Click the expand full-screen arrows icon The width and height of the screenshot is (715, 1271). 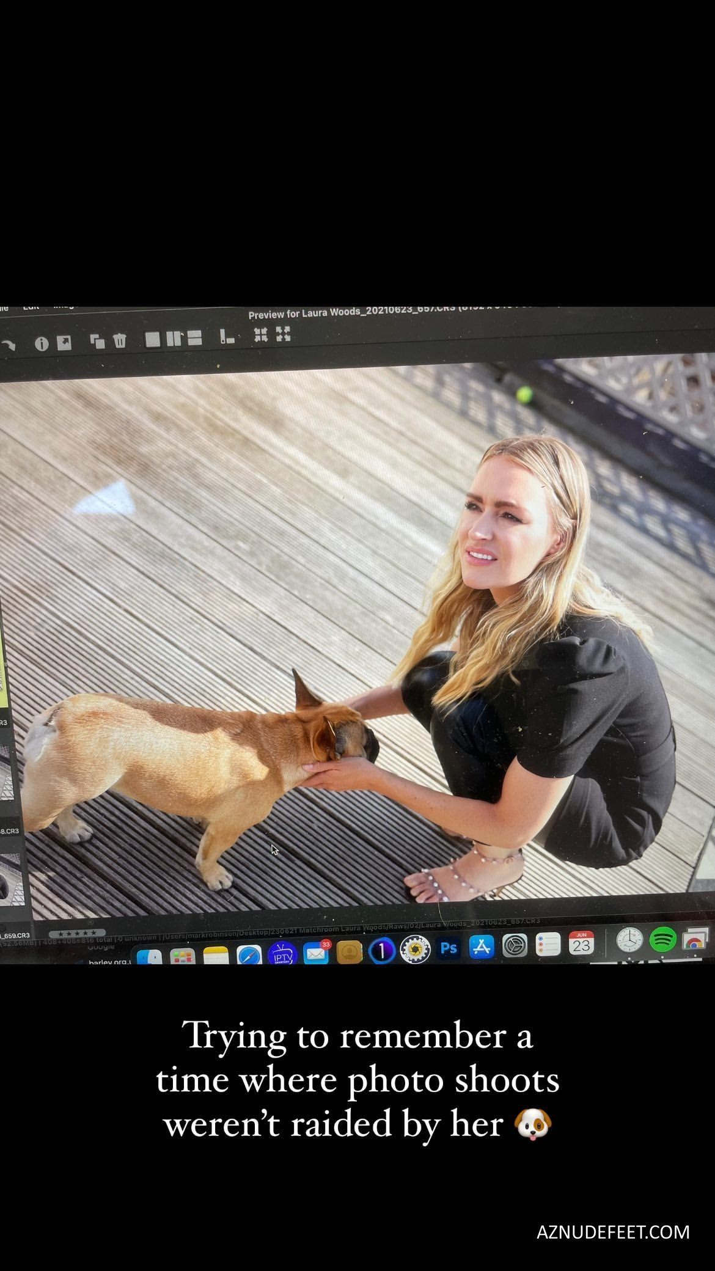point(283,334)
